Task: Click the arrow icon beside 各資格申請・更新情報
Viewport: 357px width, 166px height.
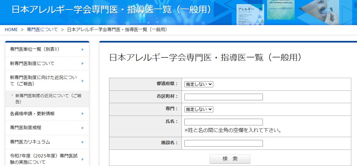Action: point(83,114)
